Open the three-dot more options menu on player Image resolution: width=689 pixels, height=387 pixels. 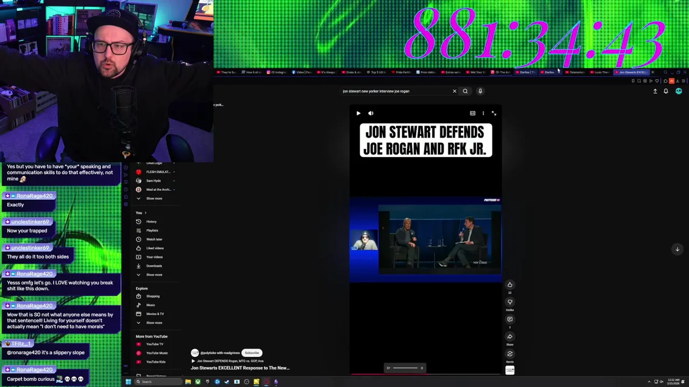point(483,113)
